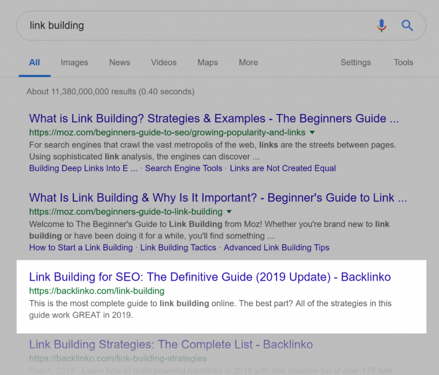Open 'Search Engine Tools' sitelink
Screen dimensions: 439x375
coord(184,168)
